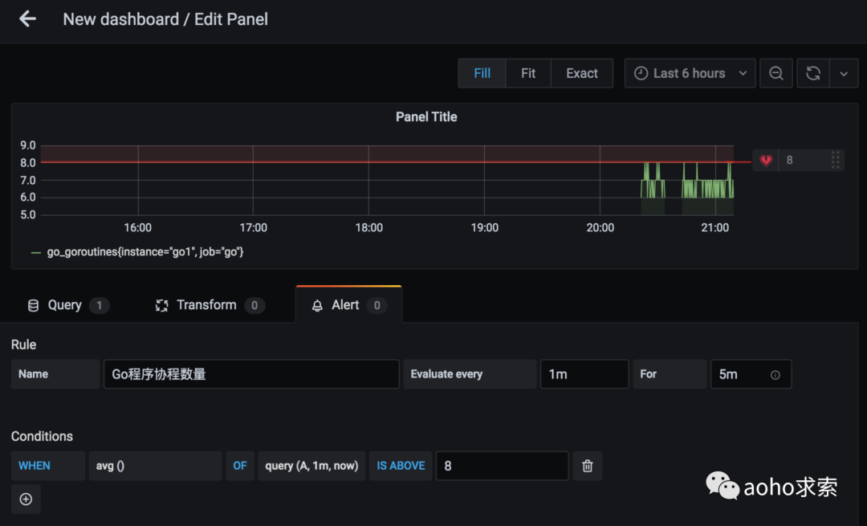Click the rule Name input field
Screen dimensions: 867x526
250,374
